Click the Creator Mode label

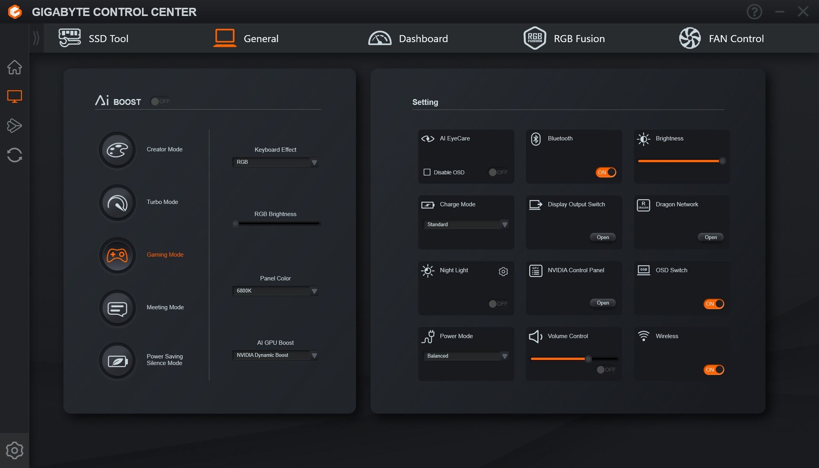tap(165, 149)
